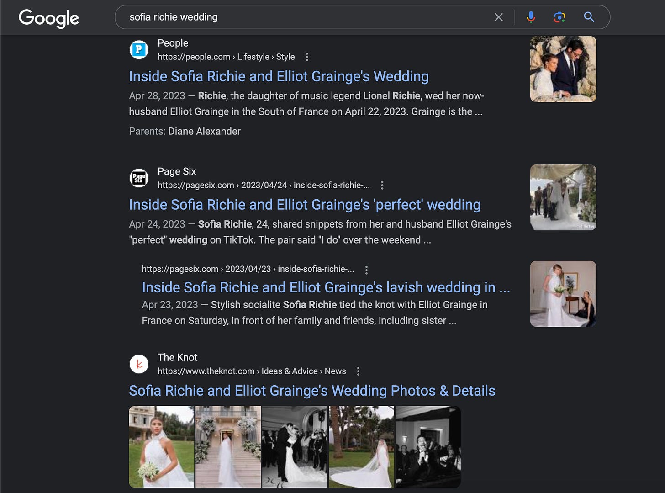
Task: Open the 'perfect' wedding Page Six article
Action: (305, 205)
